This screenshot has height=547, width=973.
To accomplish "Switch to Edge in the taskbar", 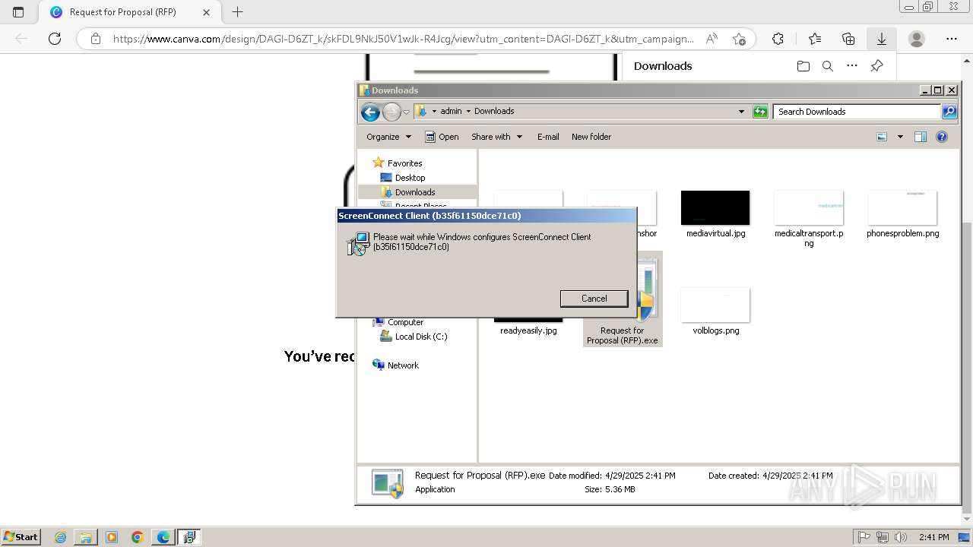I will coord(163,537).
